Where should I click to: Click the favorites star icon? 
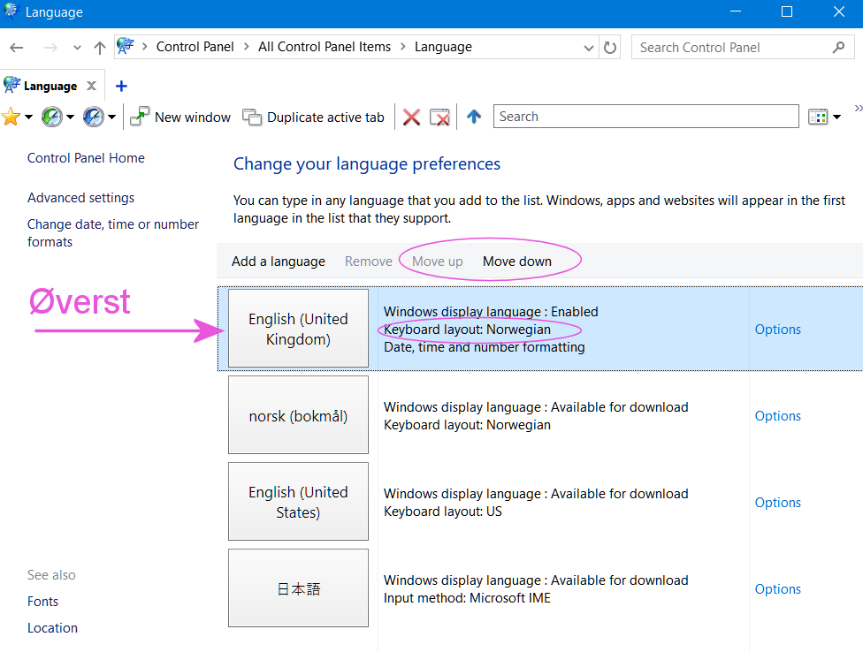[x=11, y=117]
